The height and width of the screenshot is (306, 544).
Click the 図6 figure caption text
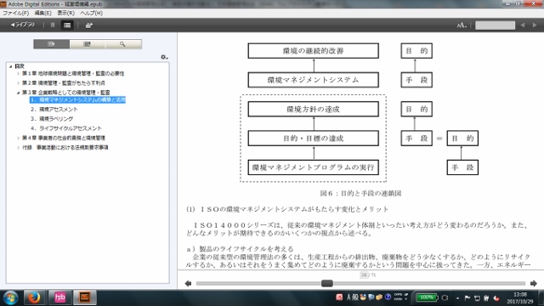(360, 193)
